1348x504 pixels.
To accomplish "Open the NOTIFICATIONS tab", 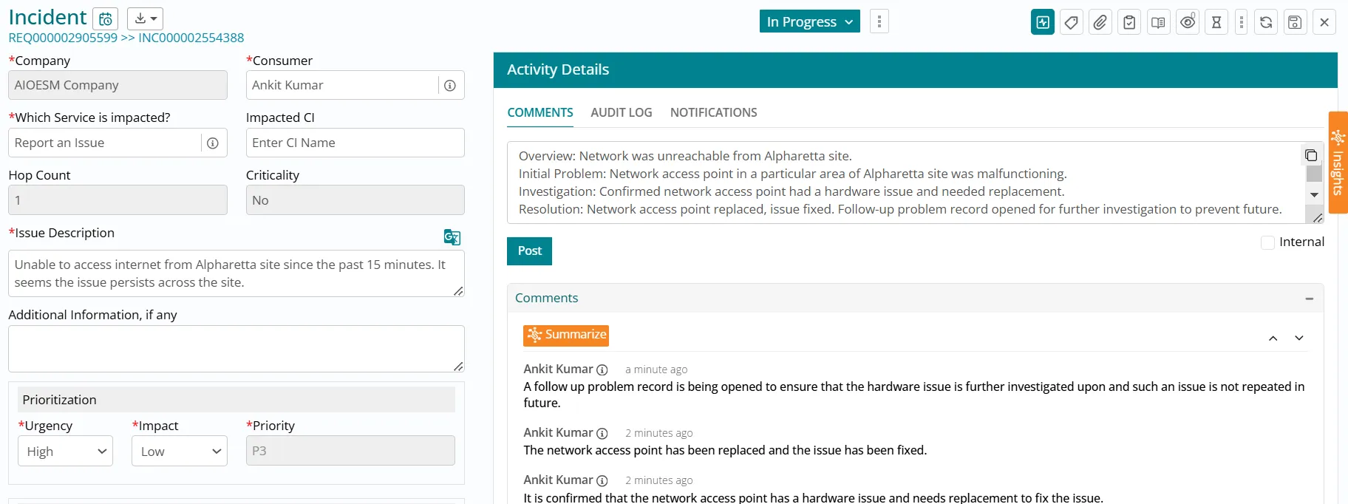I will 713,112.
